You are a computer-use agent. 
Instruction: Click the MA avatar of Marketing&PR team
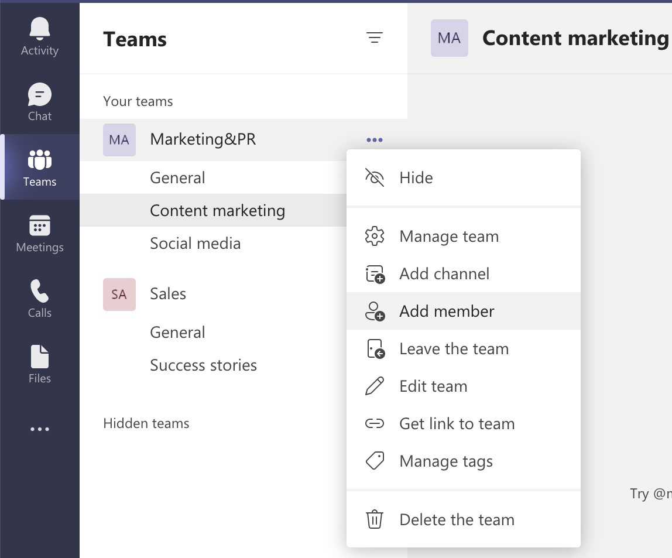coord(119,140)
